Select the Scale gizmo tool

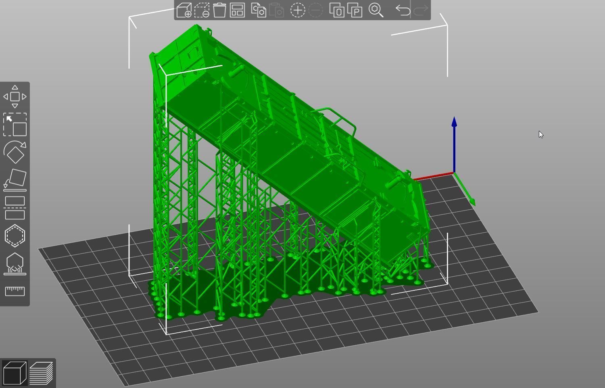(15, 124)
